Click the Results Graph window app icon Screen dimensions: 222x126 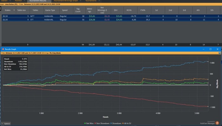click(3, 49)
